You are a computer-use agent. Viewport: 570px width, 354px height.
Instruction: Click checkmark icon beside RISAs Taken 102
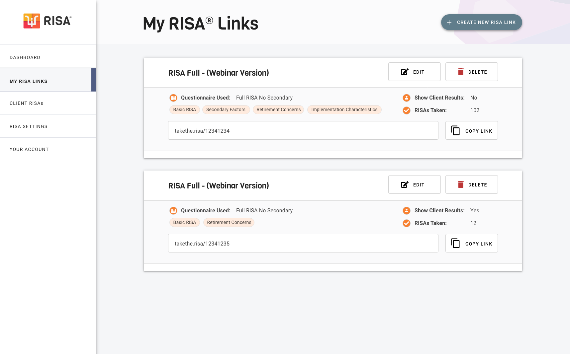point(407,110)
